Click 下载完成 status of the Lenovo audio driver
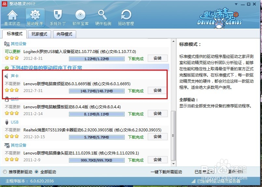Screen dimensions: 262x187 (136, 91)
